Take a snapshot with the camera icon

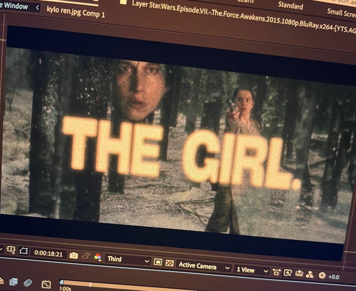click(74, 255)
